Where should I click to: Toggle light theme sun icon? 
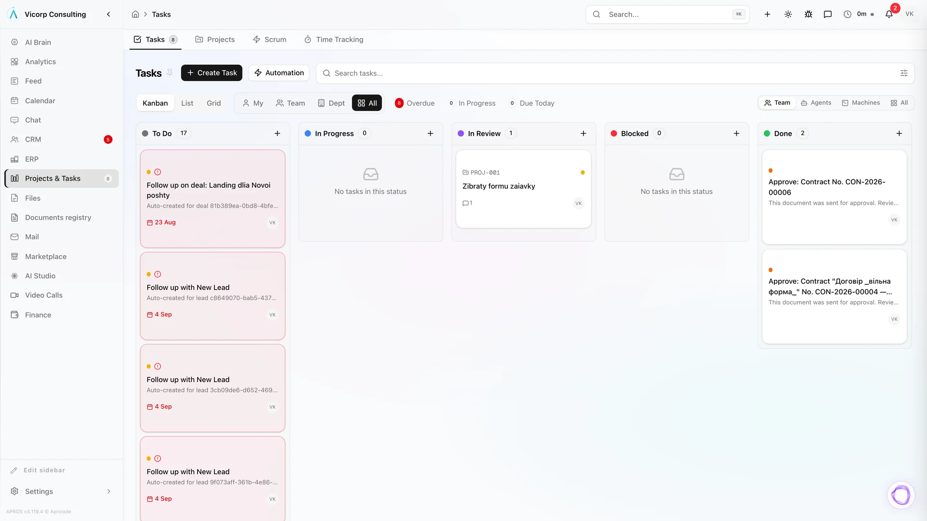pos(788,14)
